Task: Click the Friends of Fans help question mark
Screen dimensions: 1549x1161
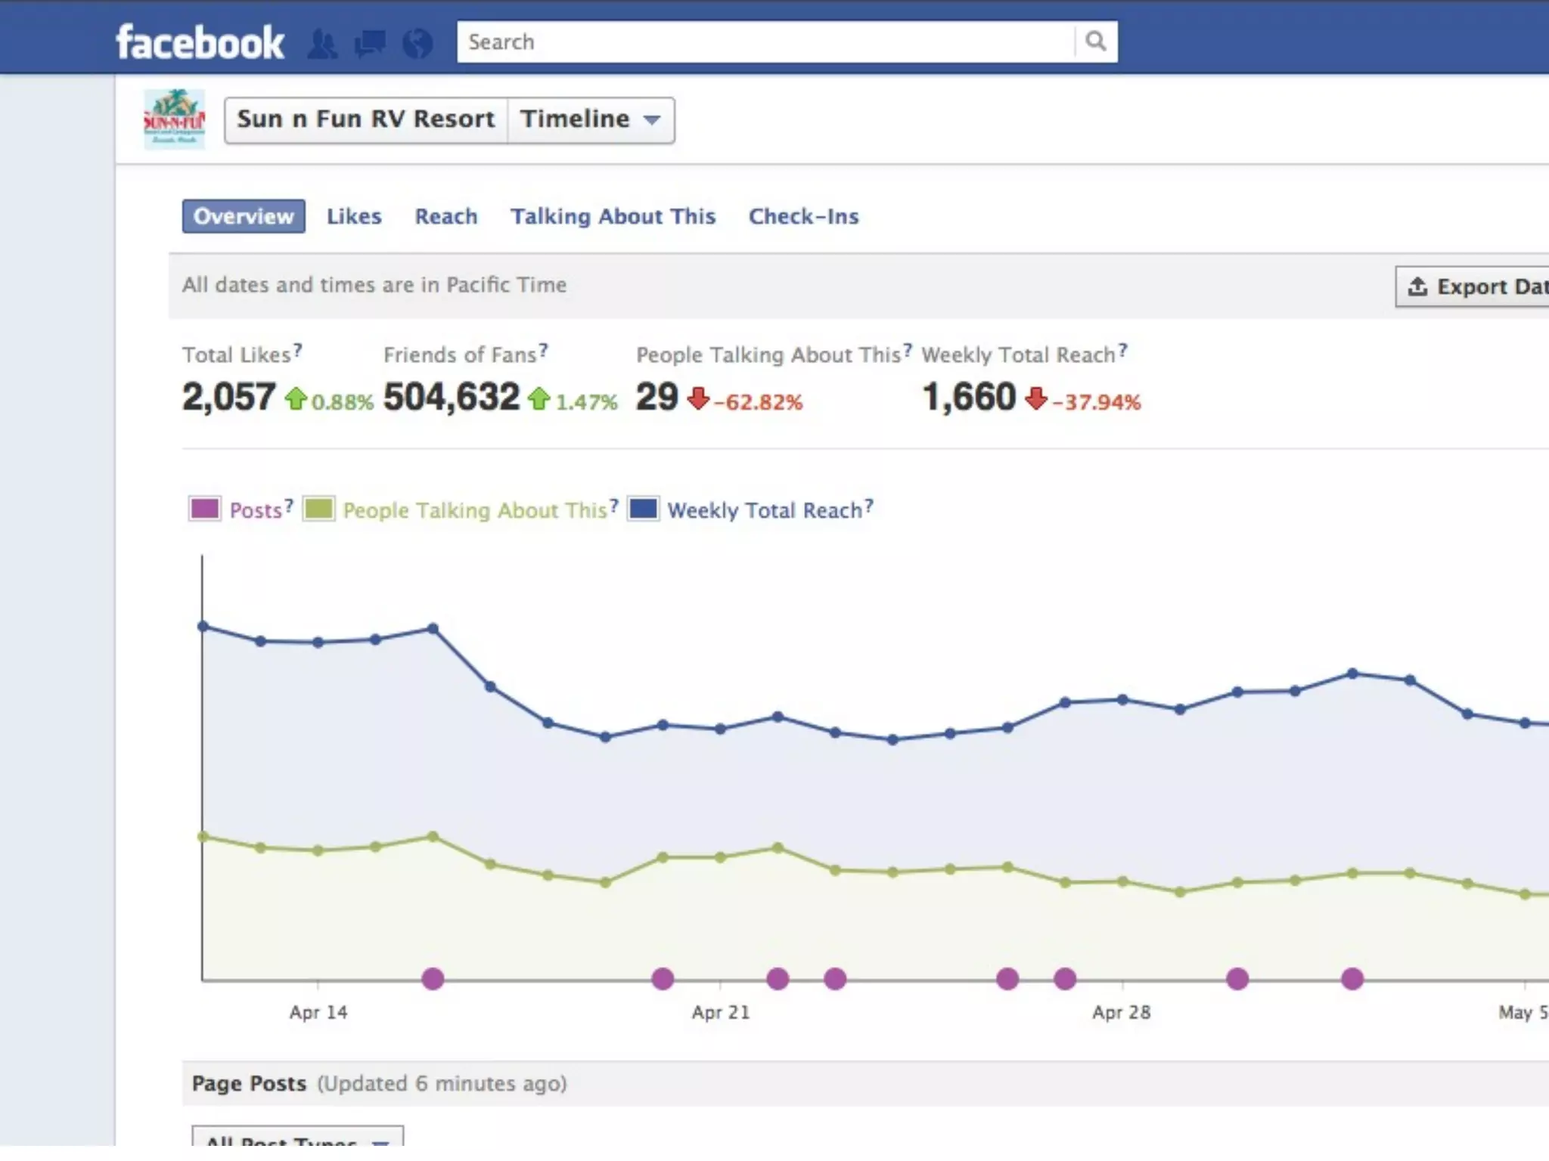Action: pos(544,351)
